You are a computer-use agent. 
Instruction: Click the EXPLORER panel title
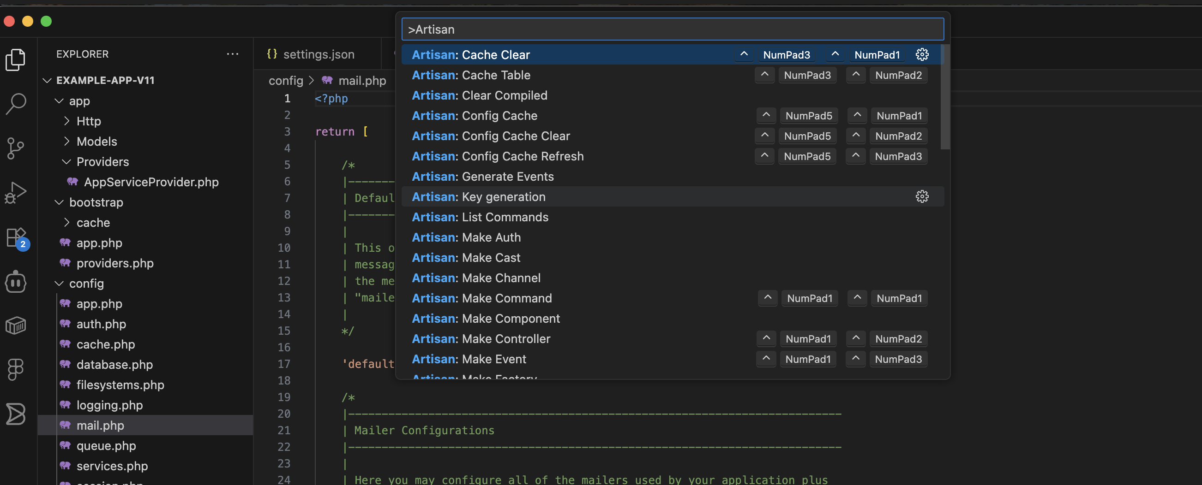[82, 54]
